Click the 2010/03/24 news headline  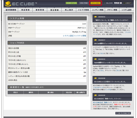(x=111, y=20)
